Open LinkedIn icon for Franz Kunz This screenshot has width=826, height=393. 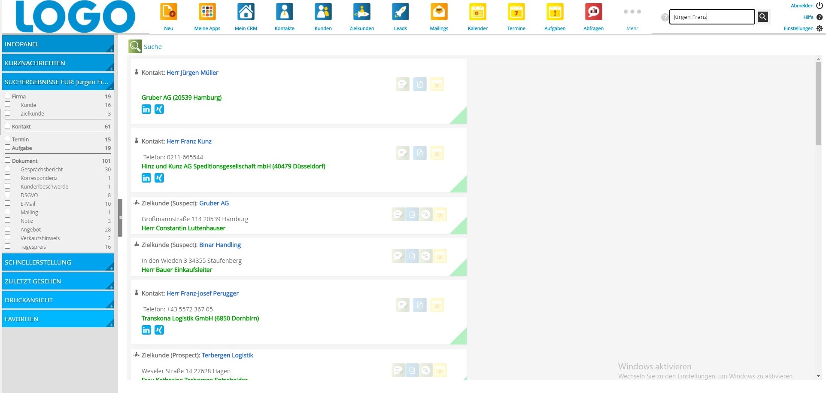(146, 178)
